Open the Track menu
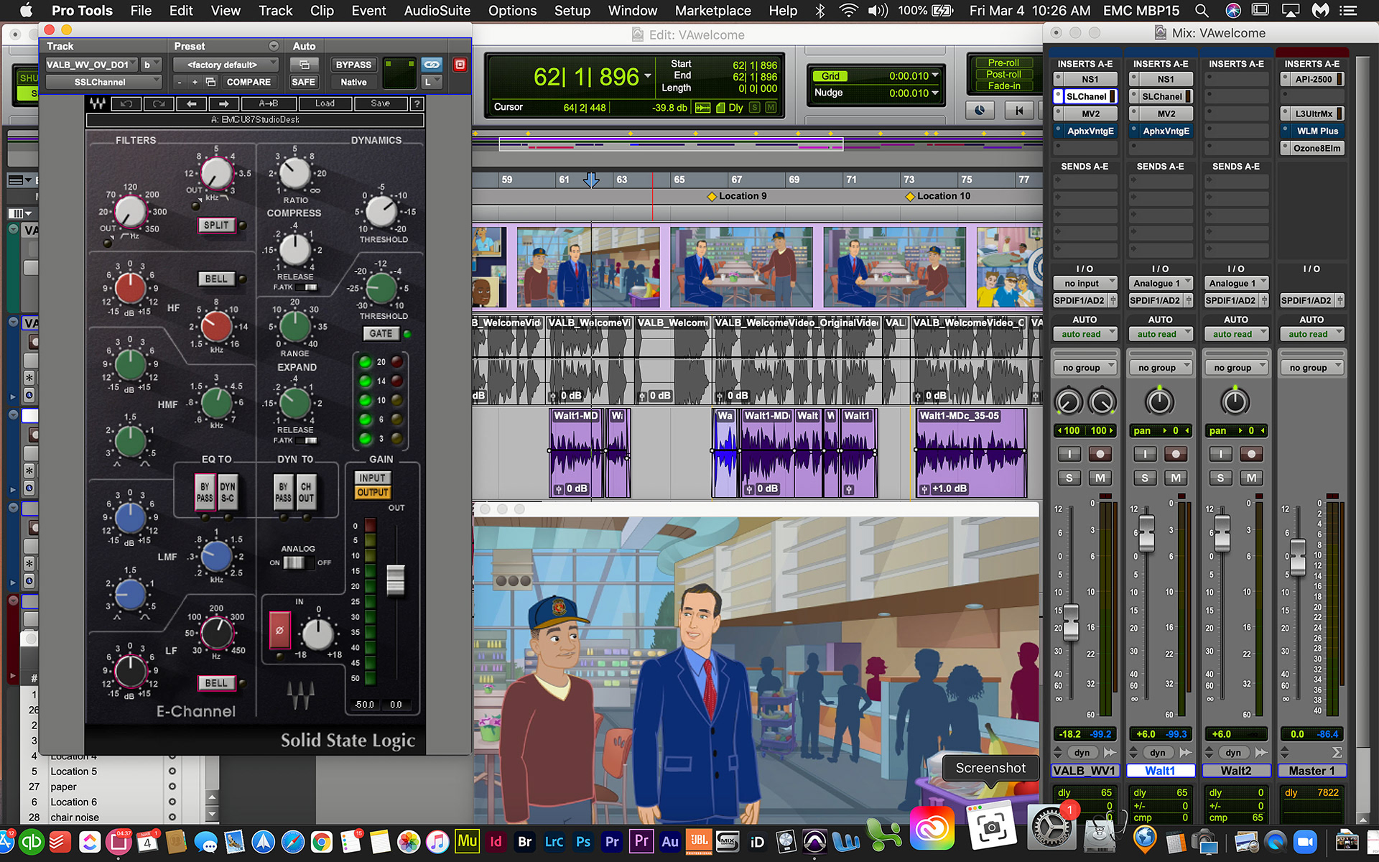The width and height of the screenshot is (1379, 862). 275,10
